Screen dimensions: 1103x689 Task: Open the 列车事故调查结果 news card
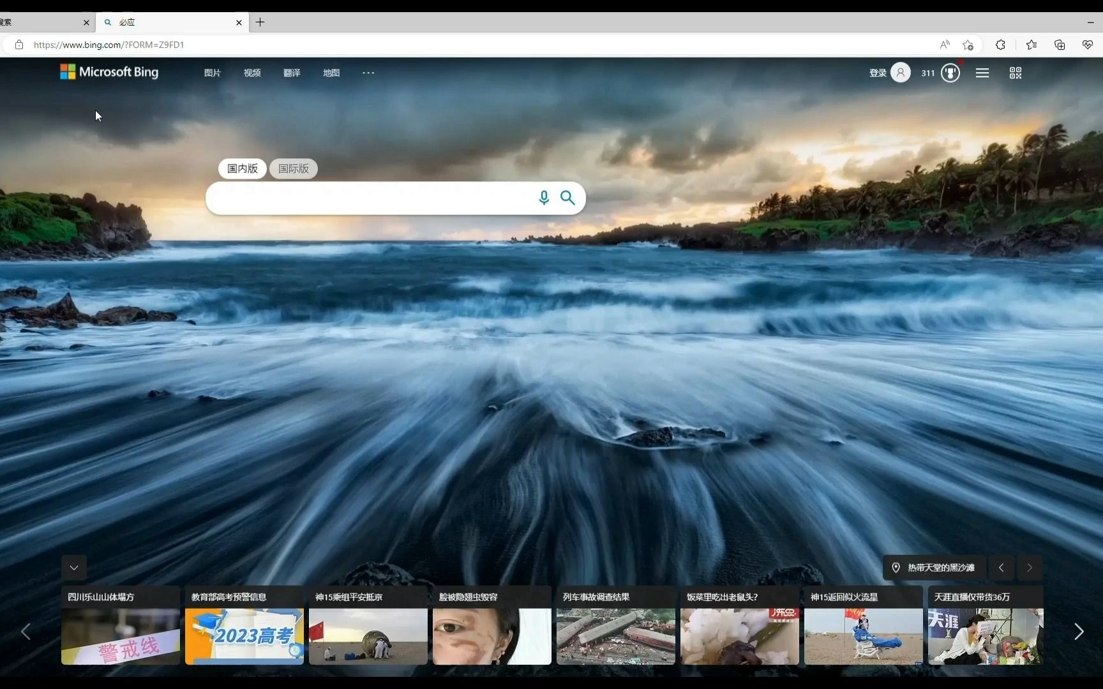click(x=616, y=625)
